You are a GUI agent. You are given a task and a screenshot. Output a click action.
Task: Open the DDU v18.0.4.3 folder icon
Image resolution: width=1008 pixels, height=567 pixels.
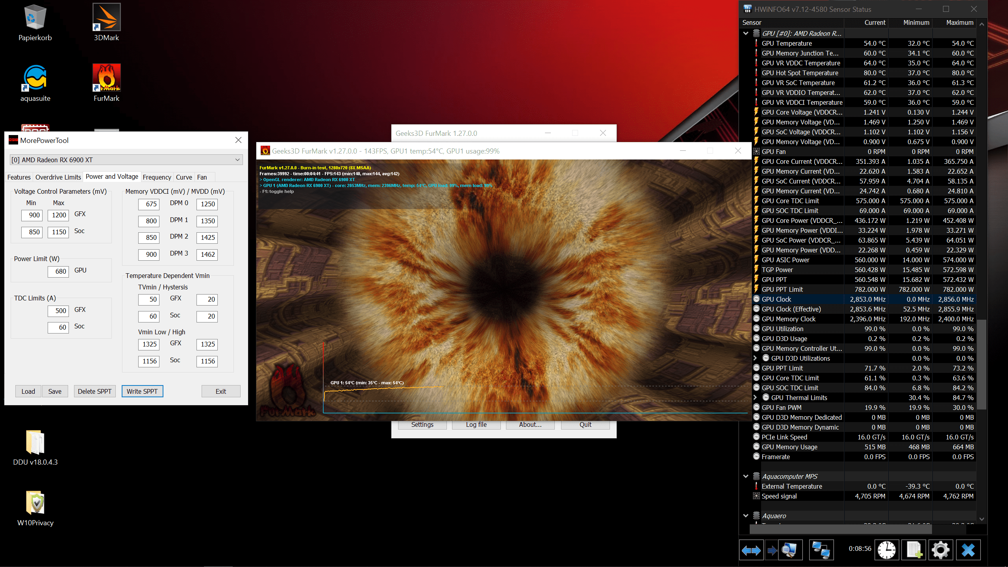click(x=35, y=447)
